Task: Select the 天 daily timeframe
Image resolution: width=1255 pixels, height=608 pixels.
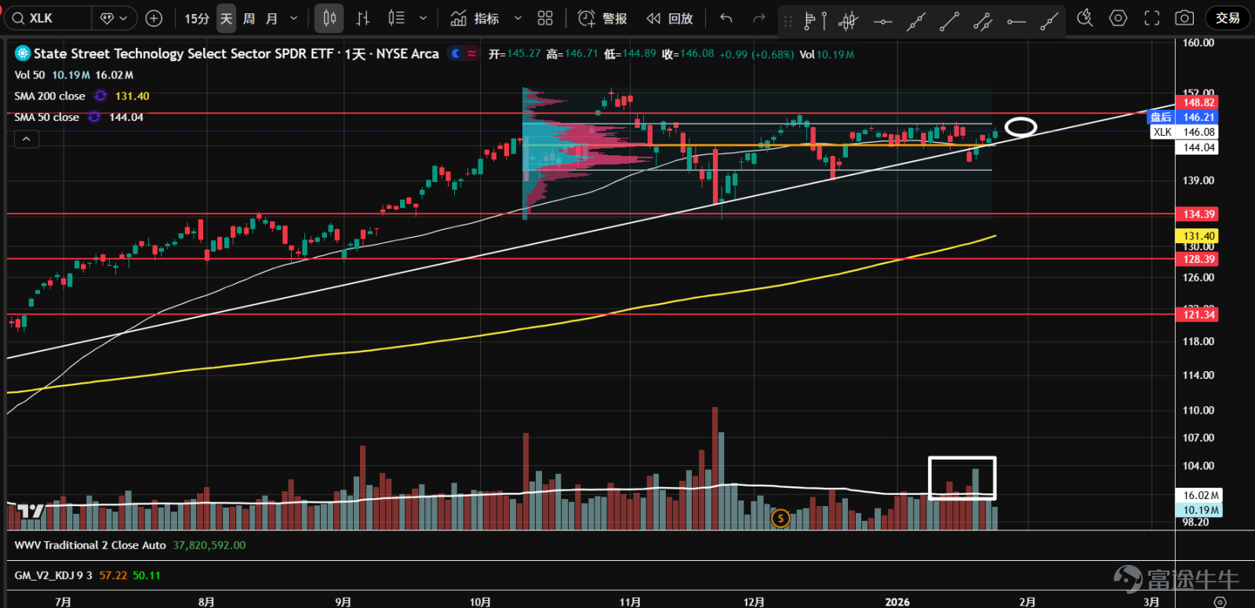Action: (226, 18)
